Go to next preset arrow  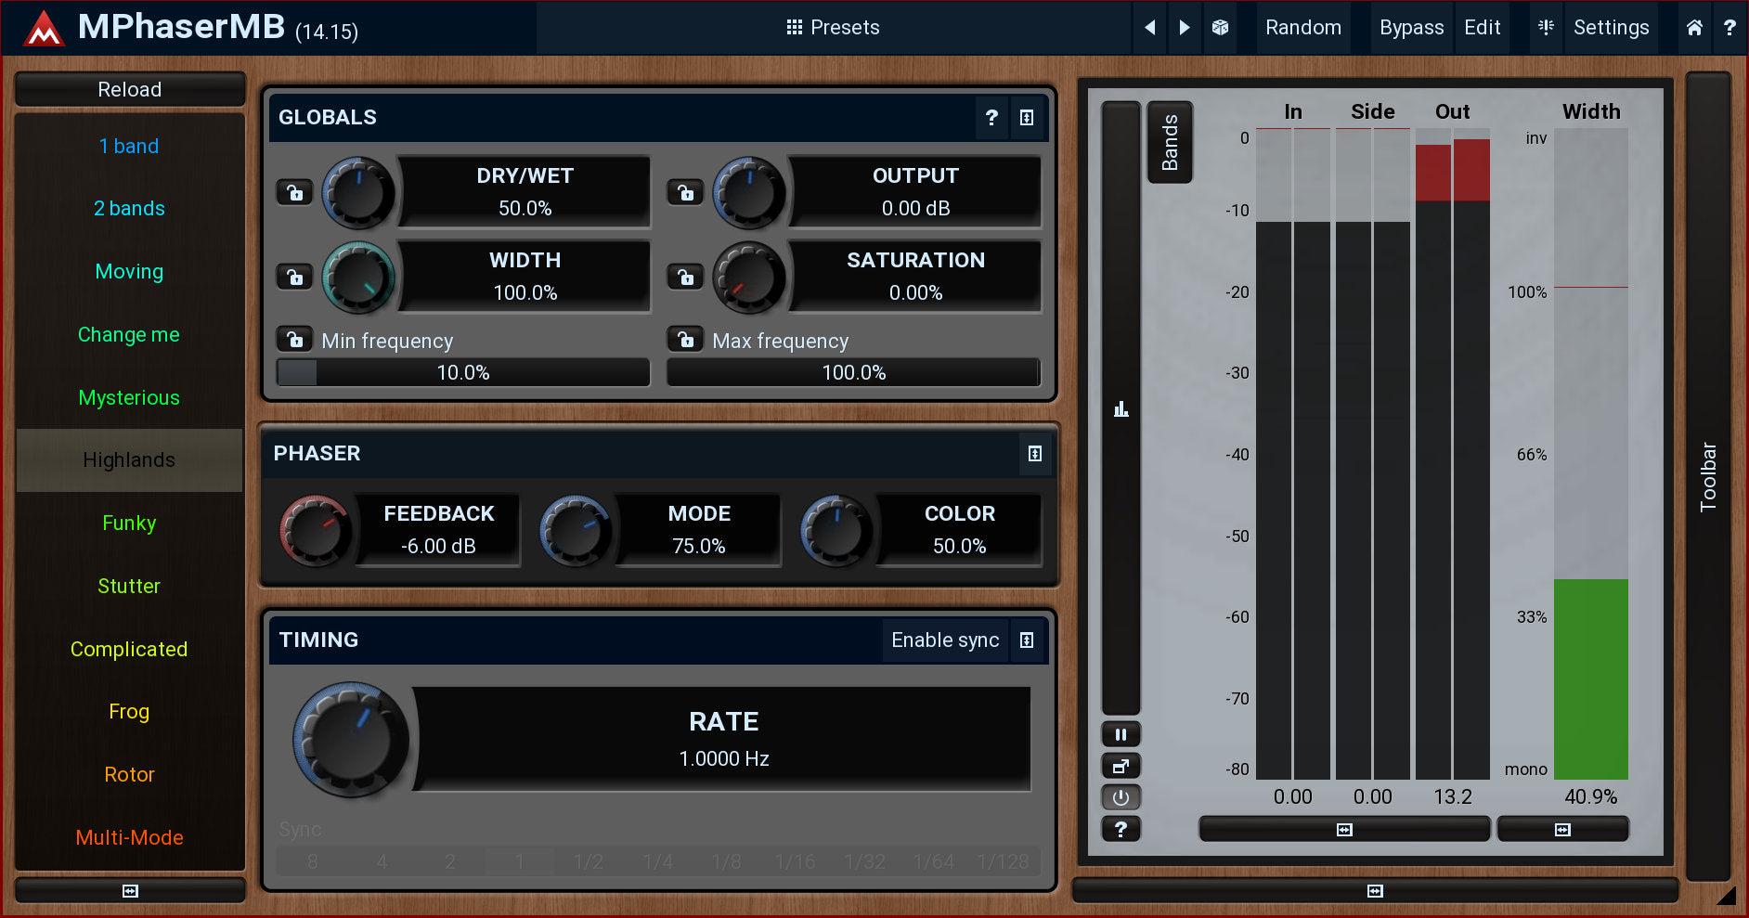pos(1184,28)
